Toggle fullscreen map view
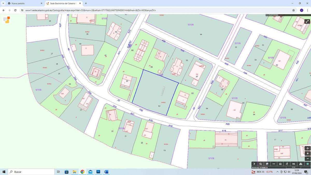311x175 pixels. click(x=307, y=22)
